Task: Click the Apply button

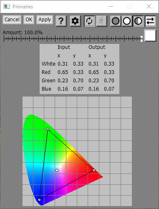Action: point(45,20)
